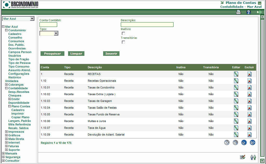
Task: Edit the RECEITAS account row
Action: click(236, 74)
